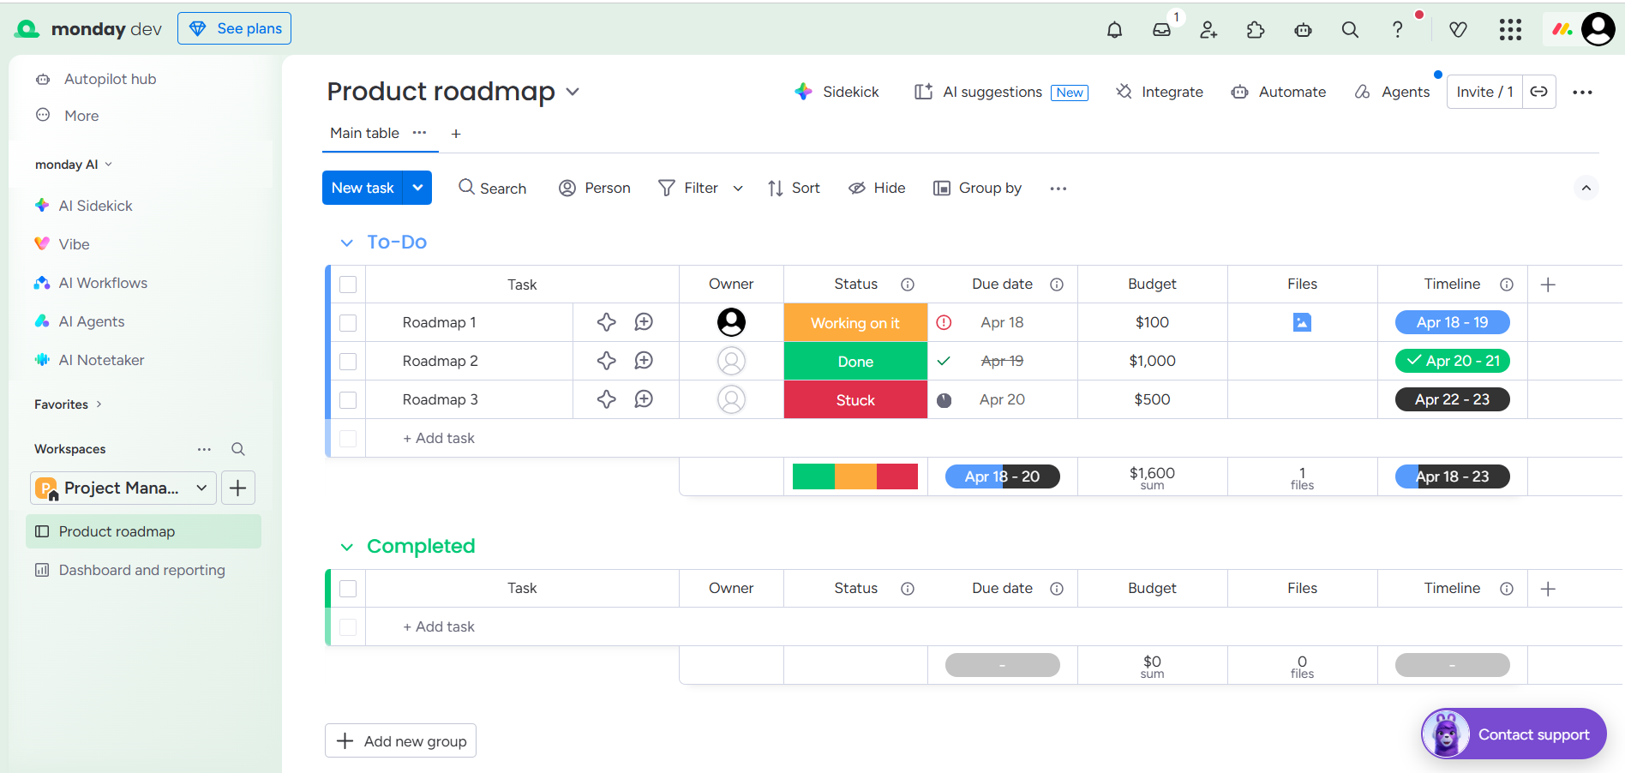Open the inbox with one unread item
The width and height of the screenshot is (1625, 773).
[x=1162, y=28]
